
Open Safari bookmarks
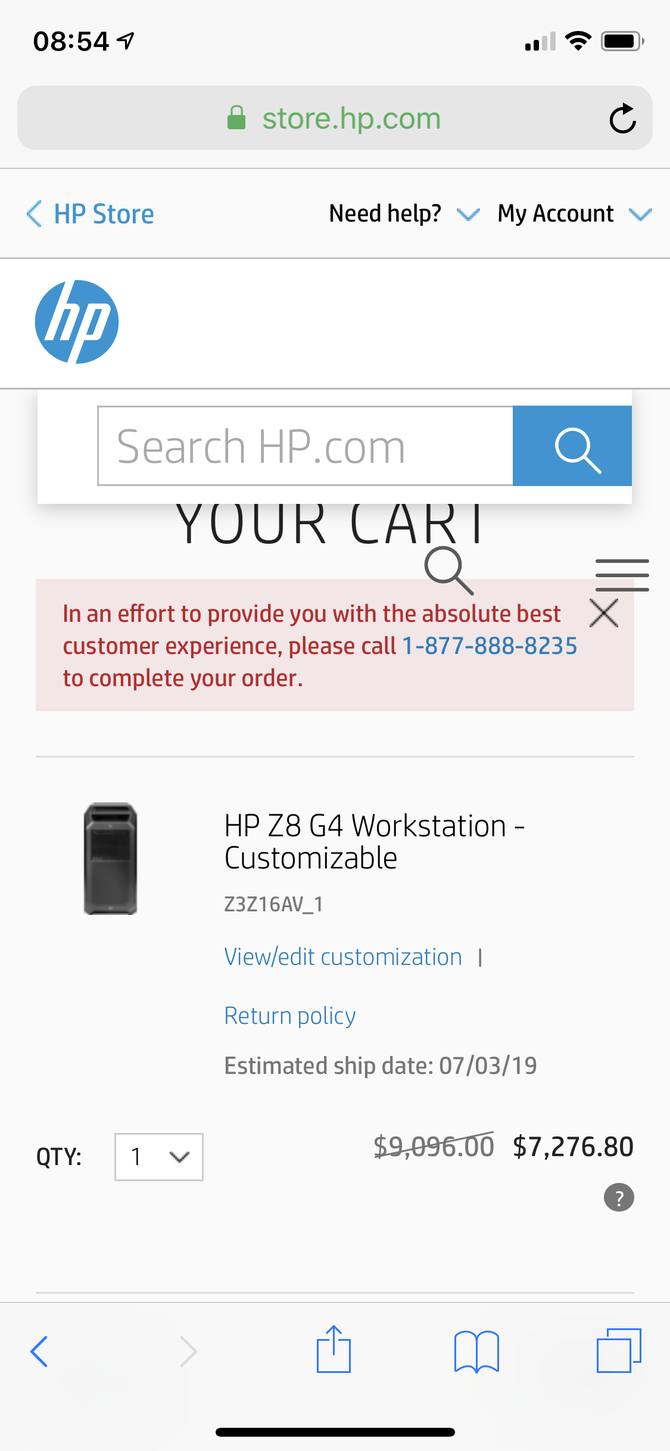[476, 1352]
